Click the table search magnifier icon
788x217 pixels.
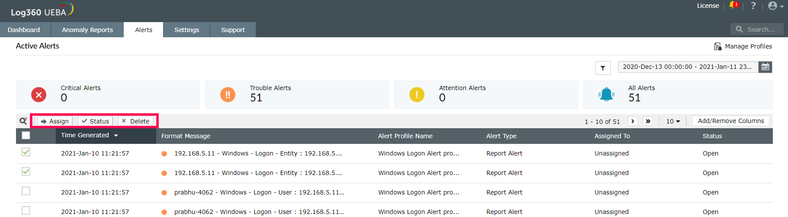(23, 121)
